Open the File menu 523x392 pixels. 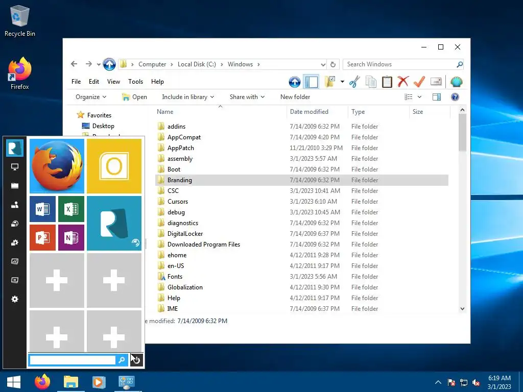pos(76,82)
